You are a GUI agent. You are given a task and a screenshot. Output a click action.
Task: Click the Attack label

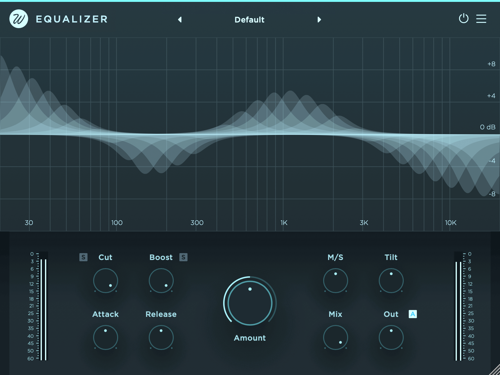point(106,314)
